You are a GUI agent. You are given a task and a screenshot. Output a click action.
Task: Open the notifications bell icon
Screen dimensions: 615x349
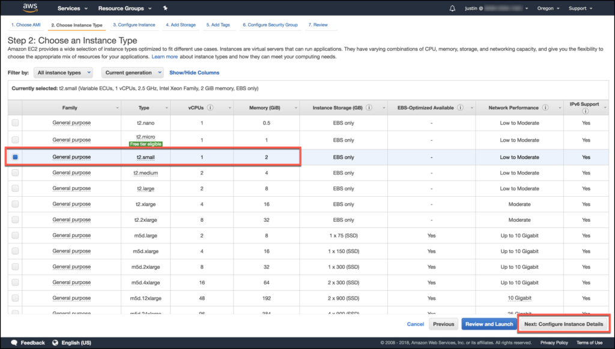point(452,8)
